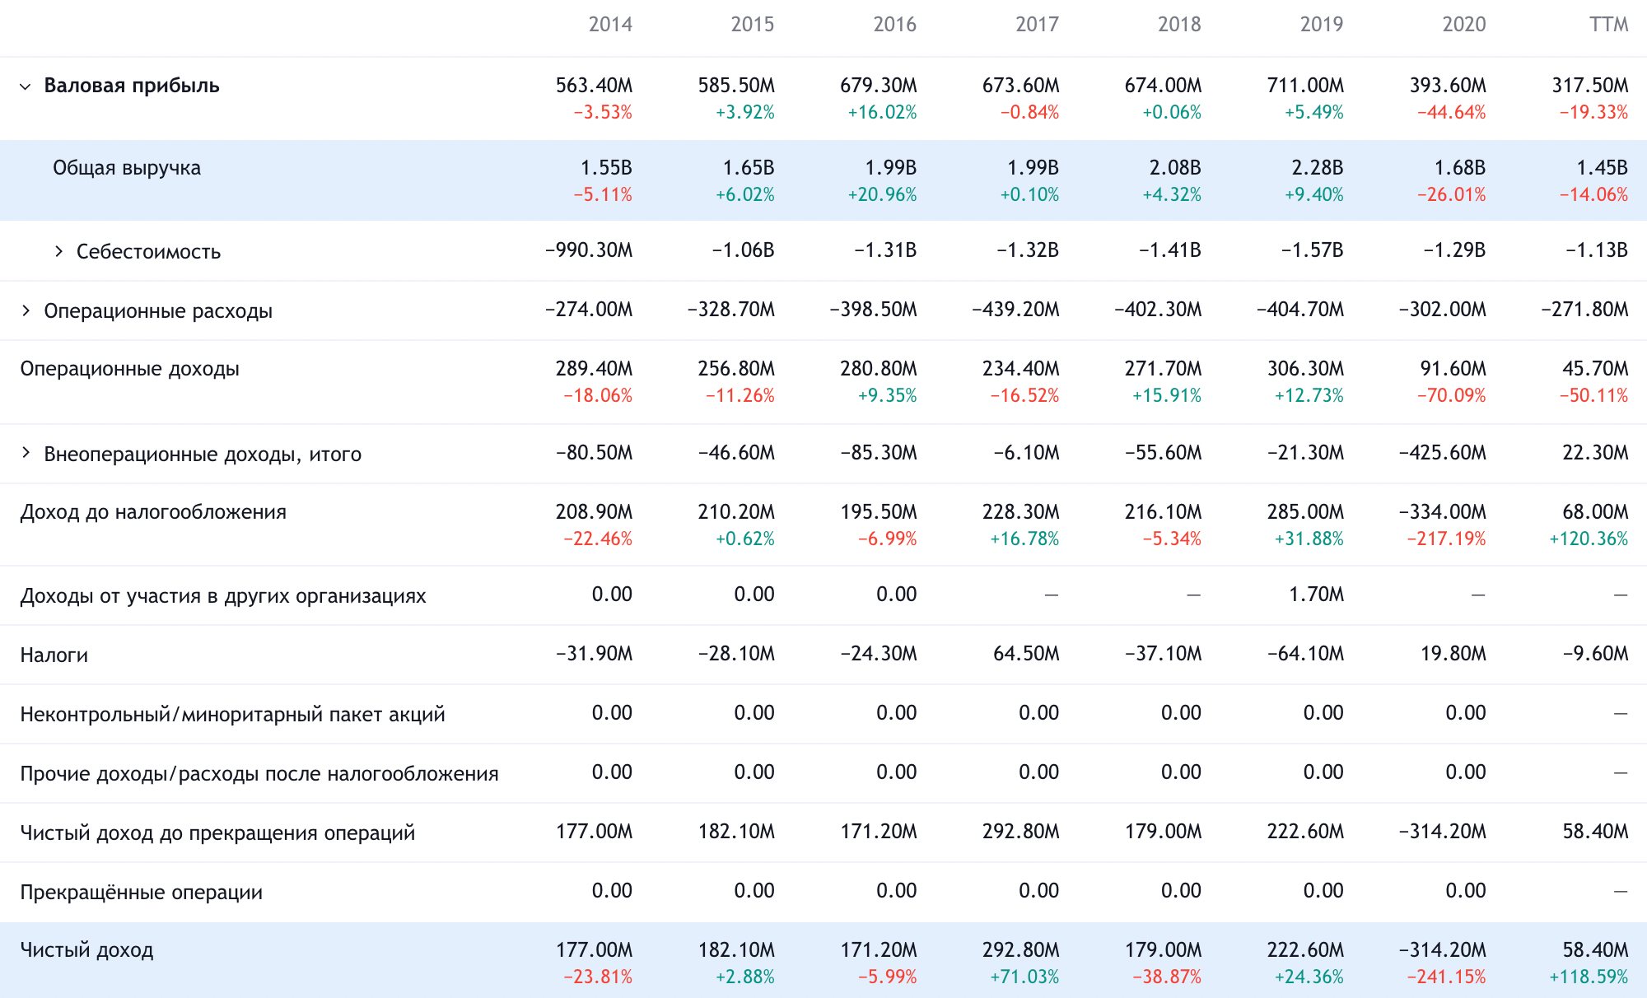Click gross profit value 563.40M
Viewport: 1647px width, 998px height.
595,86
